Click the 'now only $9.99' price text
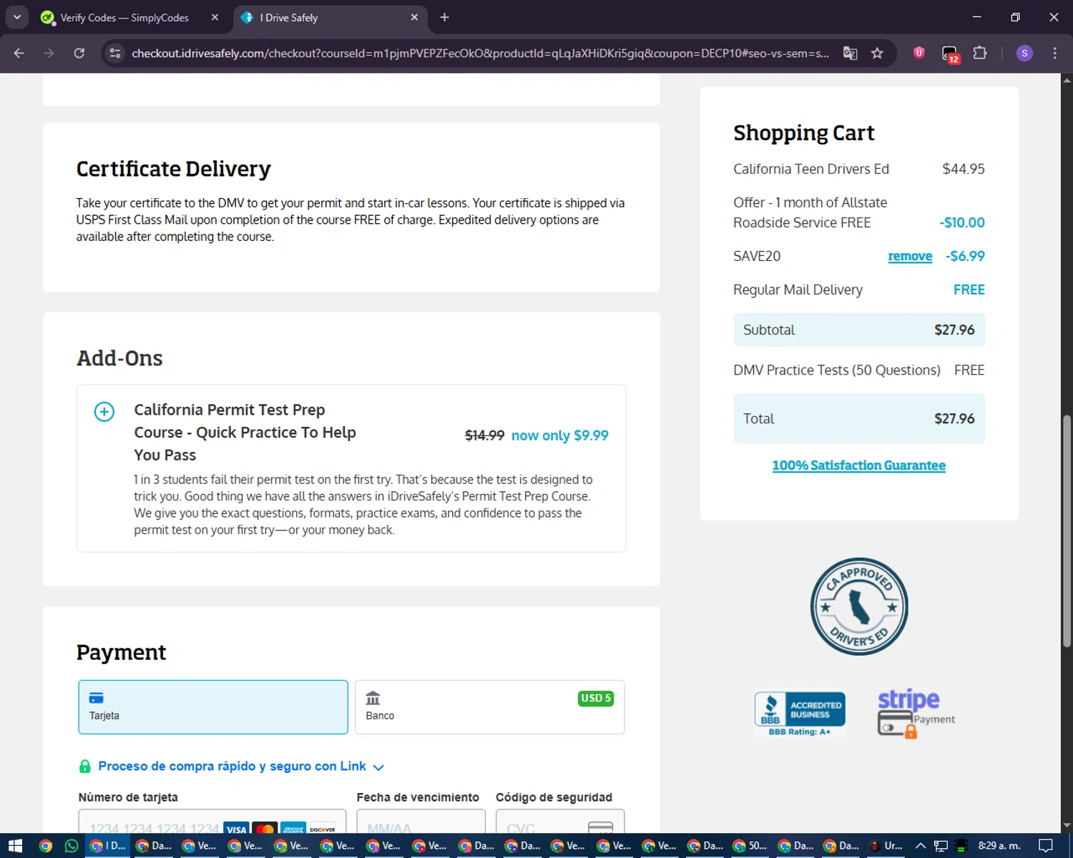Viewport: 1073px width, 858px height. (560, 435)
